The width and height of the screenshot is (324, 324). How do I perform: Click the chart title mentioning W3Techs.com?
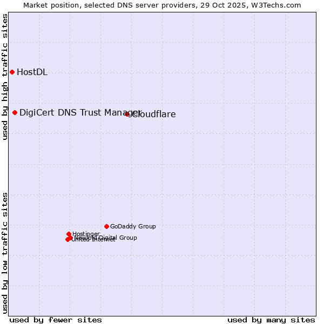click(162, 5)
